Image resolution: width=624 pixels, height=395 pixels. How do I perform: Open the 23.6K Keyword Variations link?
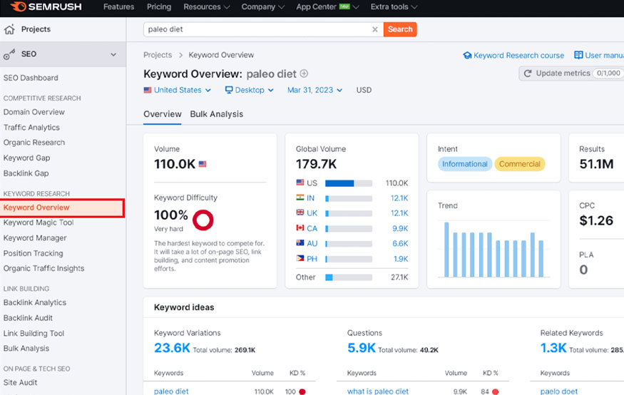tap(172, 348)
